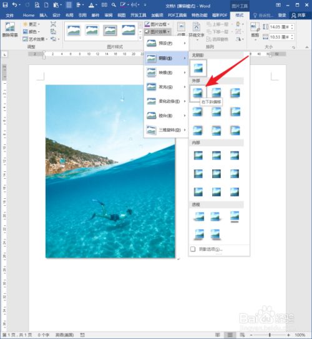Image resolution: width=312 pixels, height=339 pixels.
Task: Increase picture height with spinner up arrow
Action: coord(292,25)
